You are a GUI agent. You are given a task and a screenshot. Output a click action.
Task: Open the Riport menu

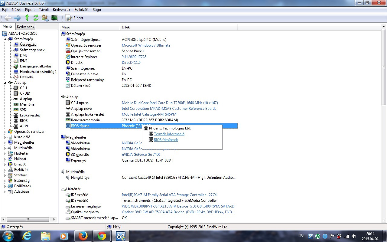tap(30, 10)
